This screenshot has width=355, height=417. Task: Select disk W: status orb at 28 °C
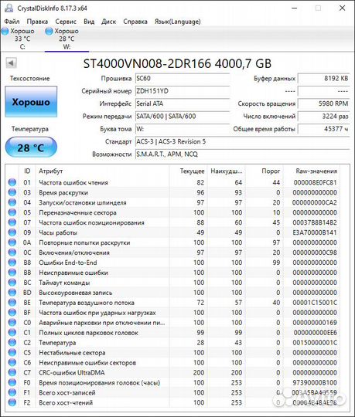49,32
